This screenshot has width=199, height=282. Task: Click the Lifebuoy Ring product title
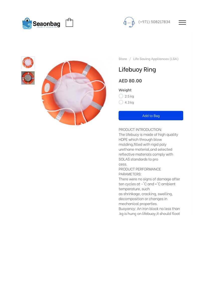tap(137, 69)
